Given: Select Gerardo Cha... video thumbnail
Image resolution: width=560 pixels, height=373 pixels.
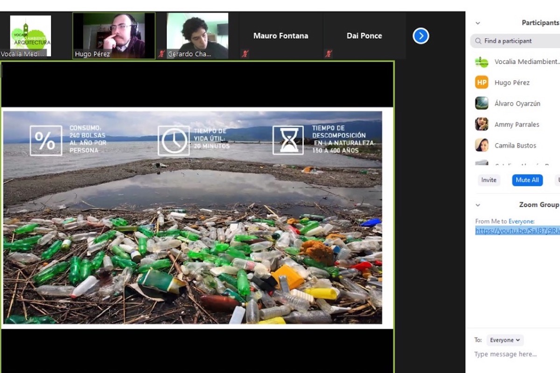Looking at the screenshot, I should pos(198,36).
